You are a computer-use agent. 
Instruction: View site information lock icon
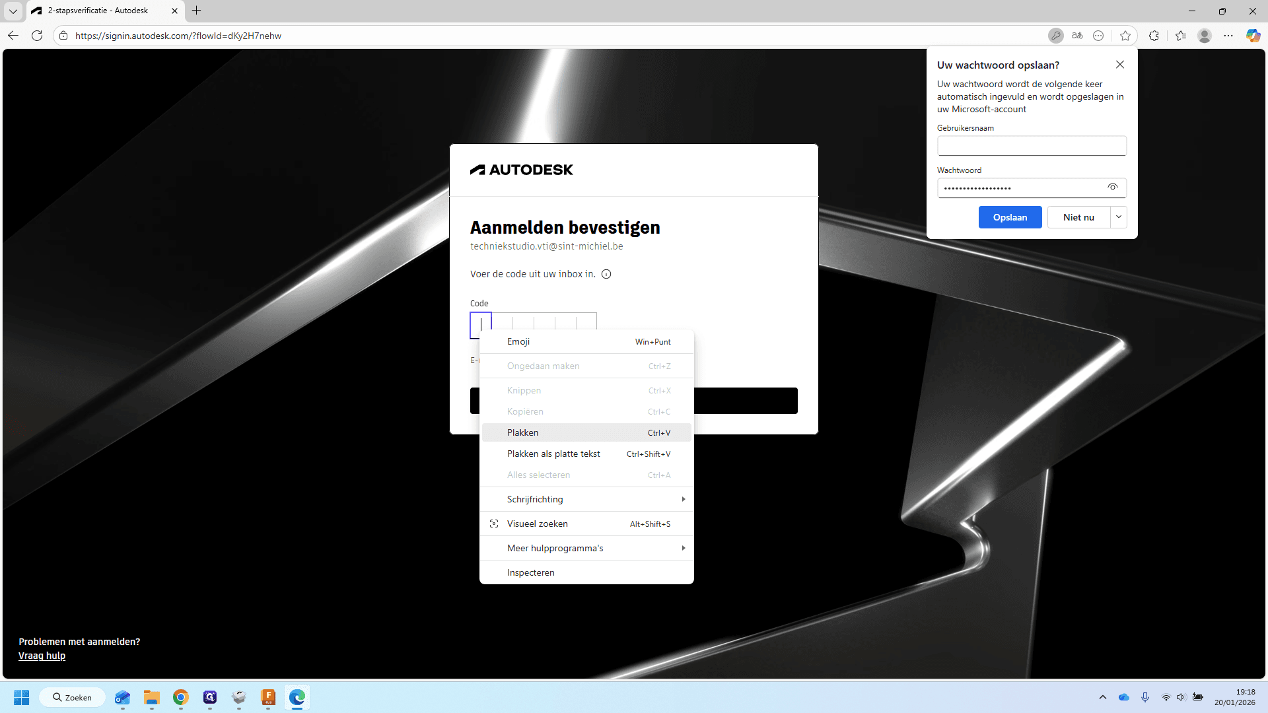[63, 36]
